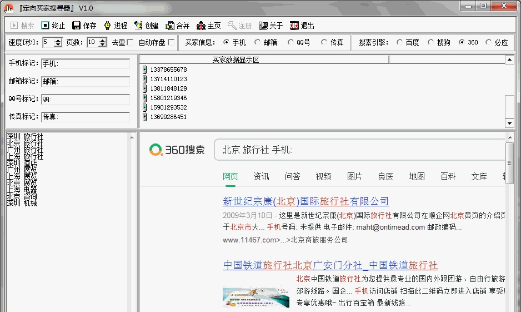Click the 360 search query box
Screen dimensions: 521x312
pyautogui.click(x=360, y=150)
